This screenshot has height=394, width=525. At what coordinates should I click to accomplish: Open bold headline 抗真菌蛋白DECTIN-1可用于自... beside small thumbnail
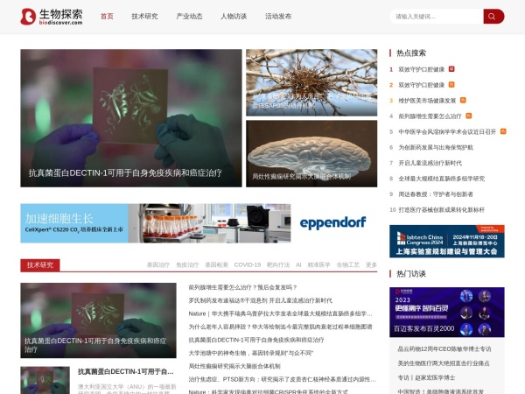(125, 371)
